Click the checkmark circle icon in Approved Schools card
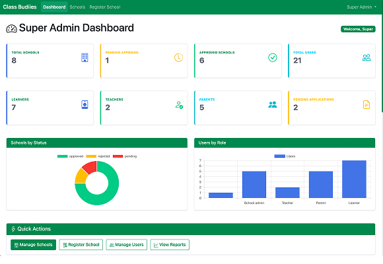 click(273, 57)
